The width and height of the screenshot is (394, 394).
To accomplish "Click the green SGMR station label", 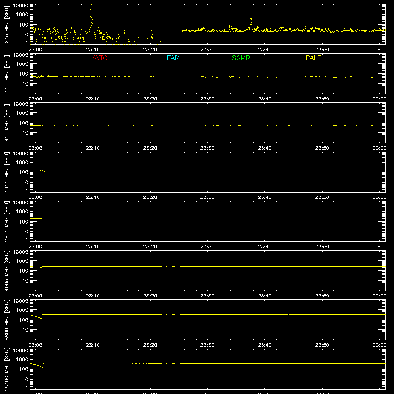I will pyautogui.click(x=241, y=58).
